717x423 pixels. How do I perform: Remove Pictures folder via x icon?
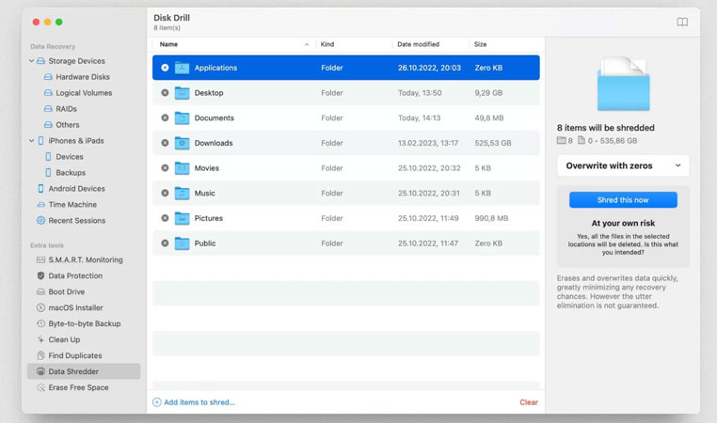(165, 218)
